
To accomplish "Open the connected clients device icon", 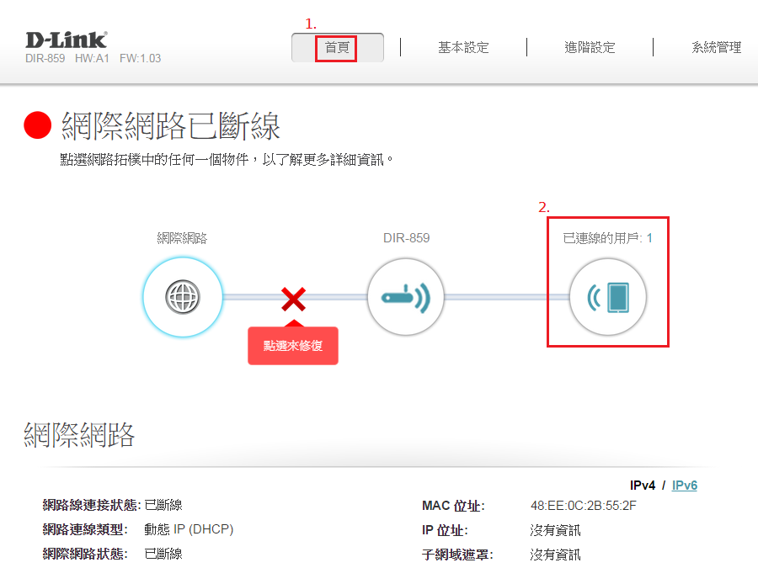I will coord(608,297).
